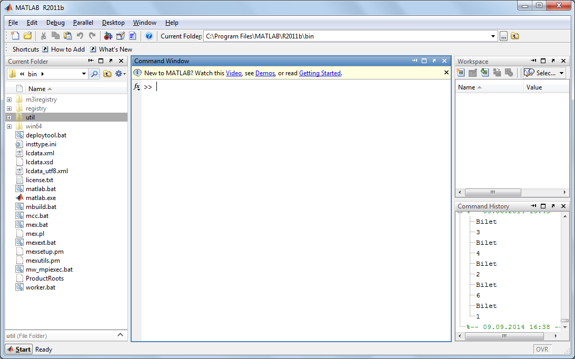Viewport: 575px width, 359px height.
Task: Click the Copy toolbar icon
Action: pyautogui.click(x=55, y=36)
